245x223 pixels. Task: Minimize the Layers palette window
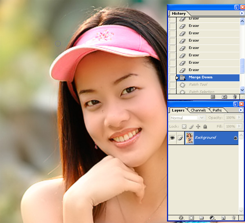(x=236, y=104)
